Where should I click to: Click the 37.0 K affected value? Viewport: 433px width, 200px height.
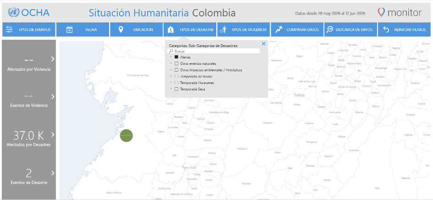(29, 136)
